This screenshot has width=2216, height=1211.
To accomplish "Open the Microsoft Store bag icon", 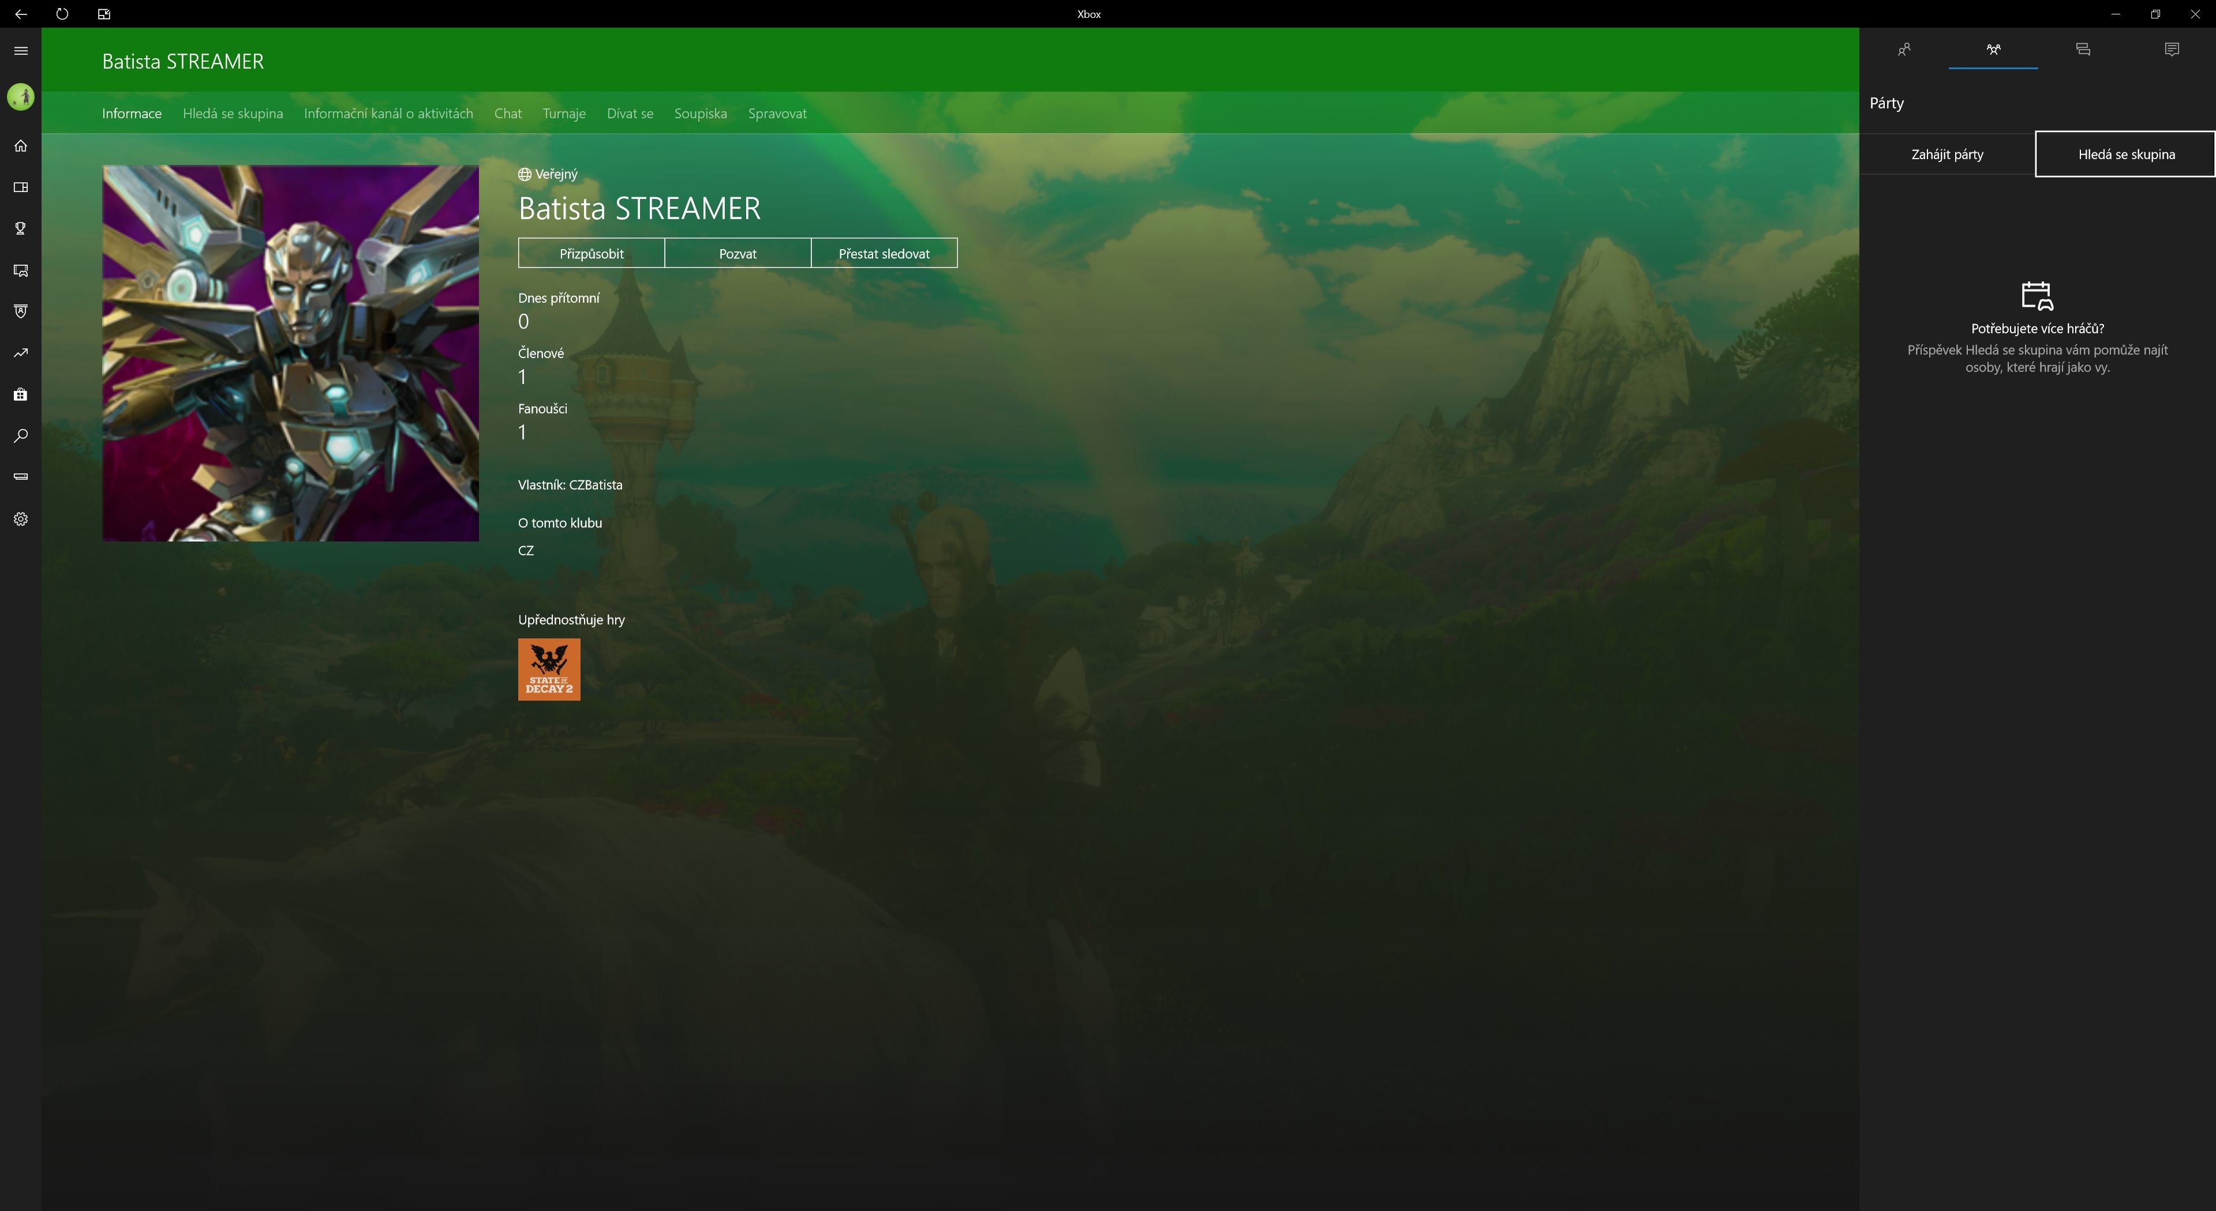I will [x=21, y=394].
